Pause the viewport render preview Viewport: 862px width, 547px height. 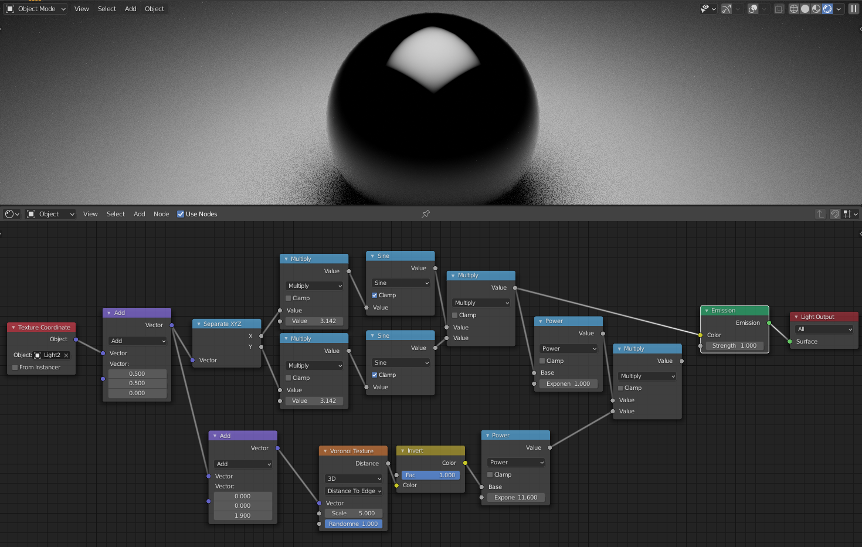853,9
